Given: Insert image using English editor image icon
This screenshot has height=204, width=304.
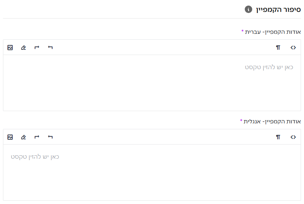Looking at the screenshot, I should pos(10,137).
